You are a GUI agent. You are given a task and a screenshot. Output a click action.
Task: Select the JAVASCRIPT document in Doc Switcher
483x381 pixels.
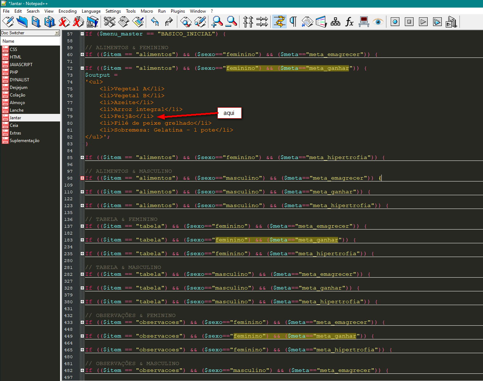coord(21,65)
